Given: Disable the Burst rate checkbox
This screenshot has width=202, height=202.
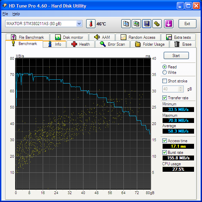Looking at the screenshot, I should tap(164, 153).
